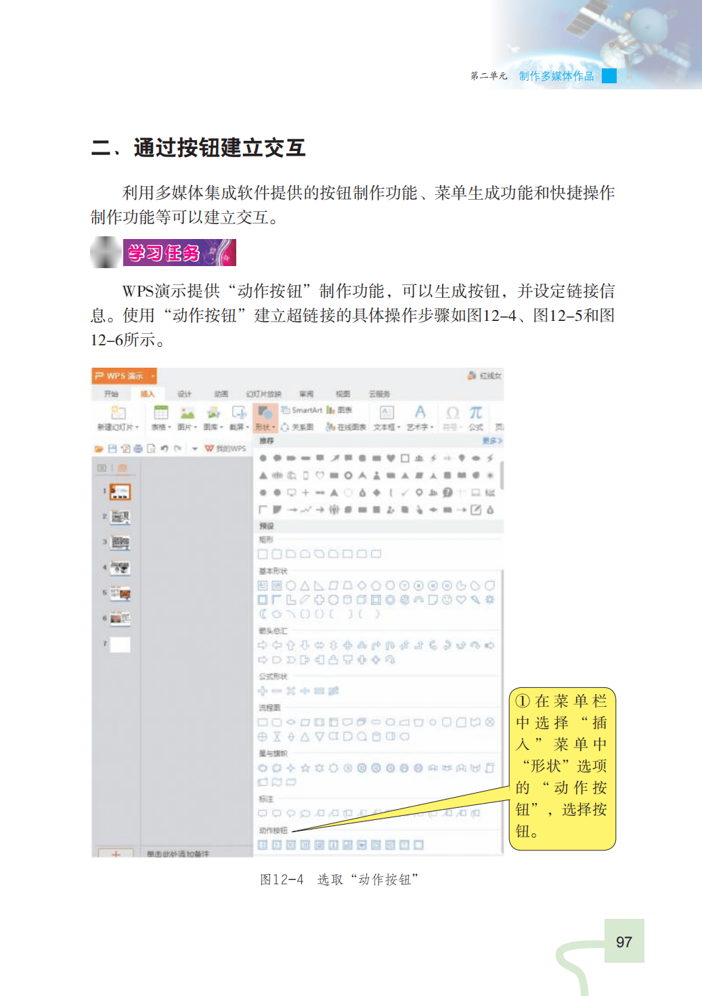Switch to the 幻灯片放映 tab

pos(263,393)
